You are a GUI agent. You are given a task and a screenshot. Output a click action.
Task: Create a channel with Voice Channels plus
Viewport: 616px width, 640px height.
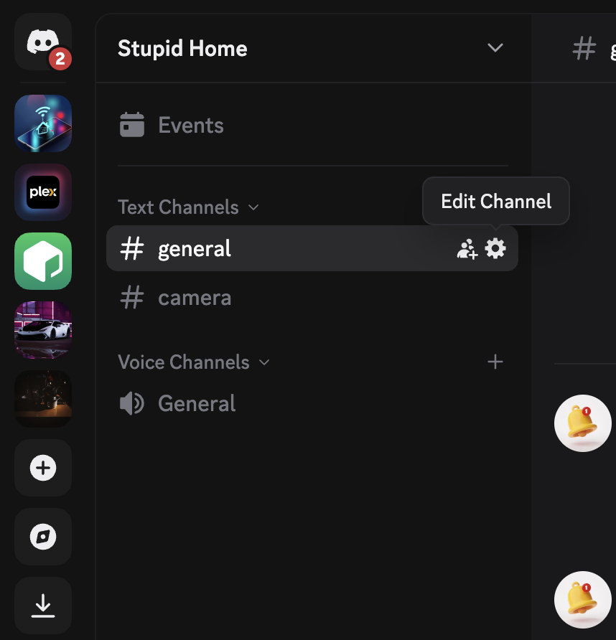click(495, 362)
